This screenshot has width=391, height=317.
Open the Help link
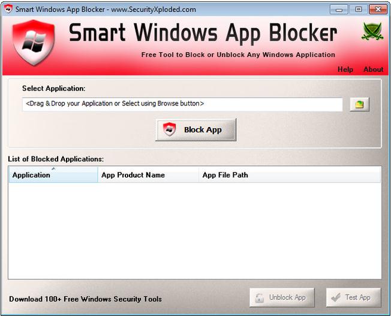345,70
